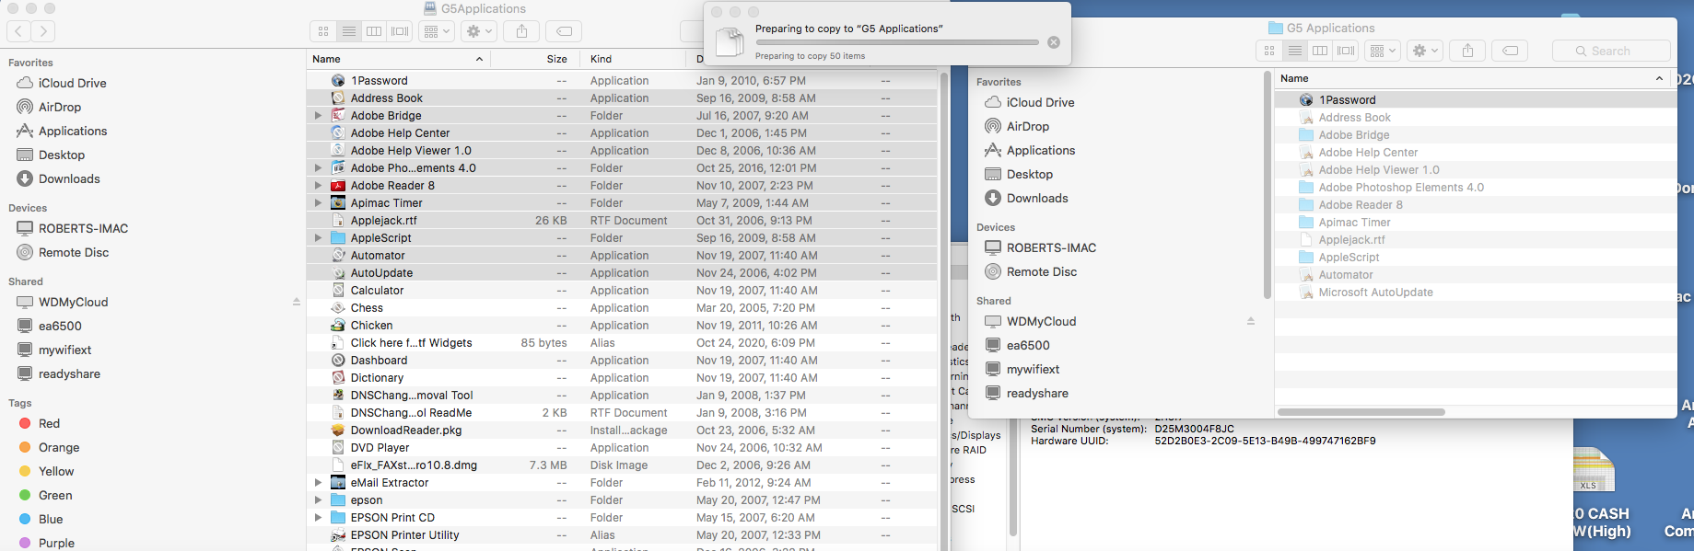
Task: Open AirDrop in the left Finder sidebar
Action: [x=60, y=107]
